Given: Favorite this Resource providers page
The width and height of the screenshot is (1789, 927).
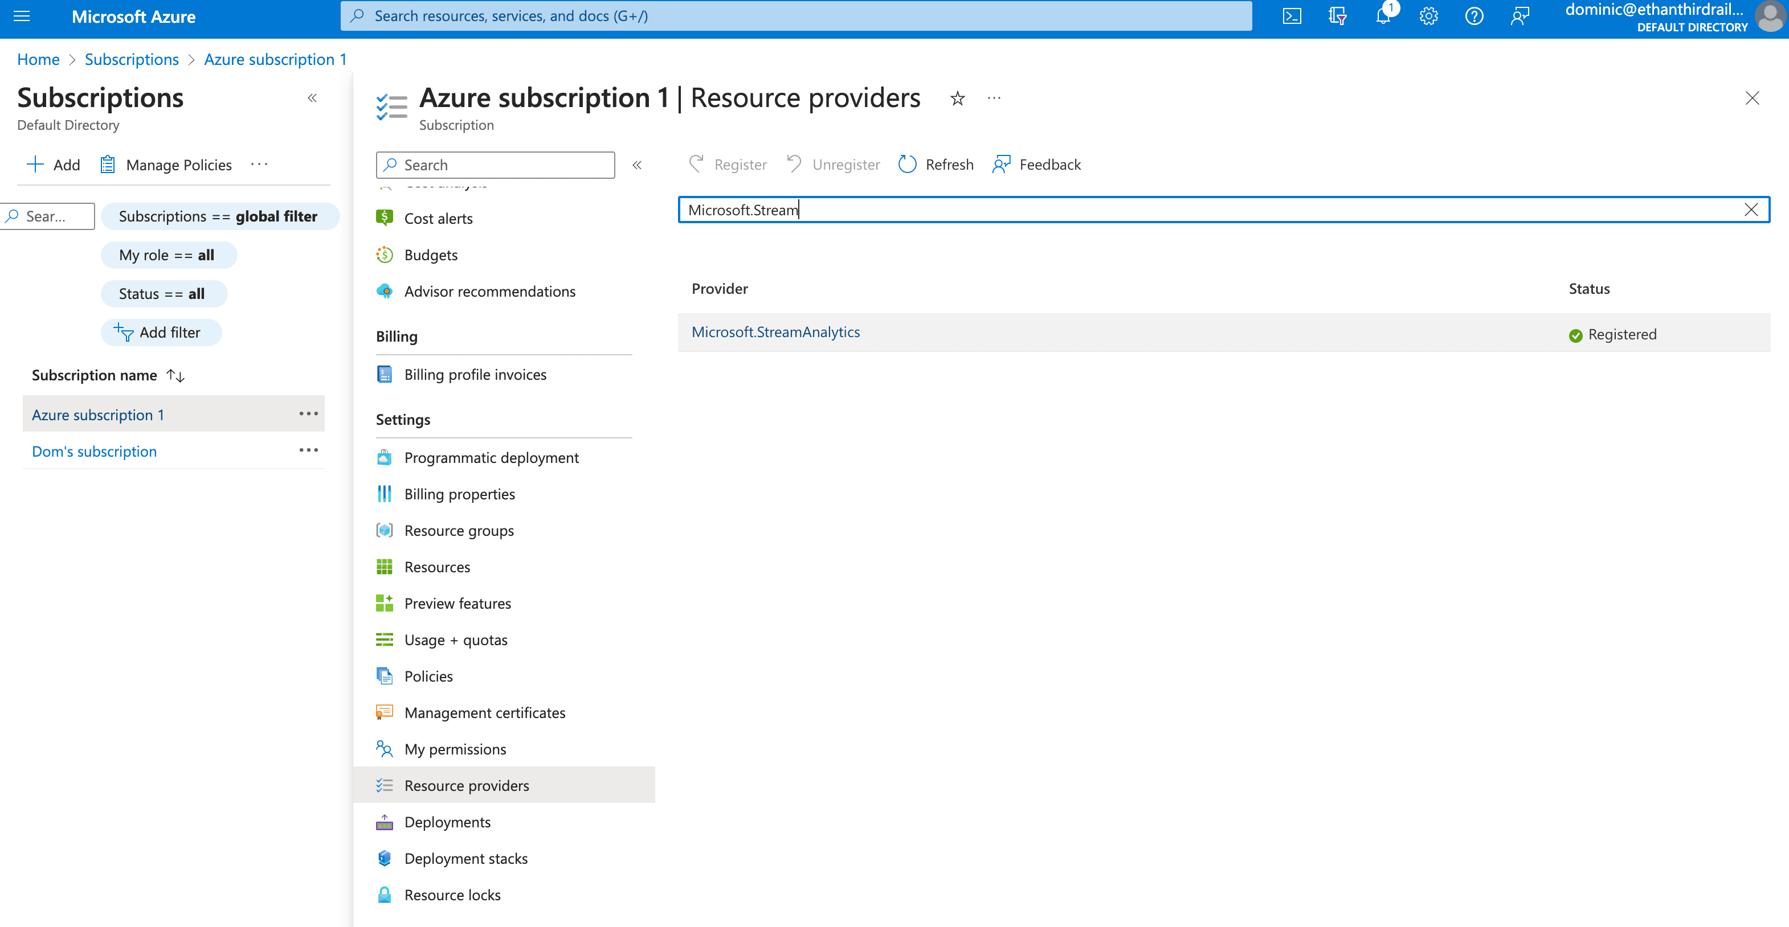Looking at the screenshot, I should 957,99.
